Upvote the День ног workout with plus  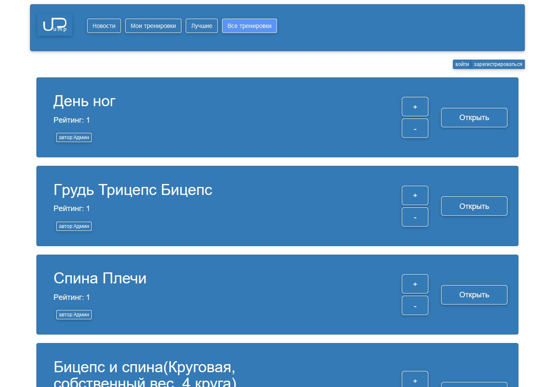pos(415,107)
